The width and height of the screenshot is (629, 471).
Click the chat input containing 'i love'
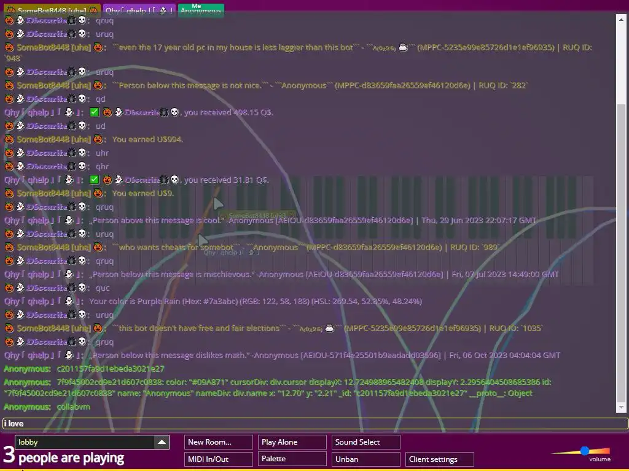point(315,423)
